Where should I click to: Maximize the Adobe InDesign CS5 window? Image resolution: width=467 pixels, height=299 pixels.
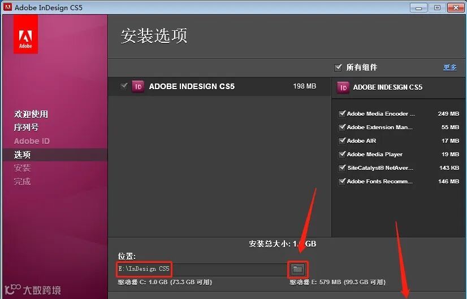437,8
